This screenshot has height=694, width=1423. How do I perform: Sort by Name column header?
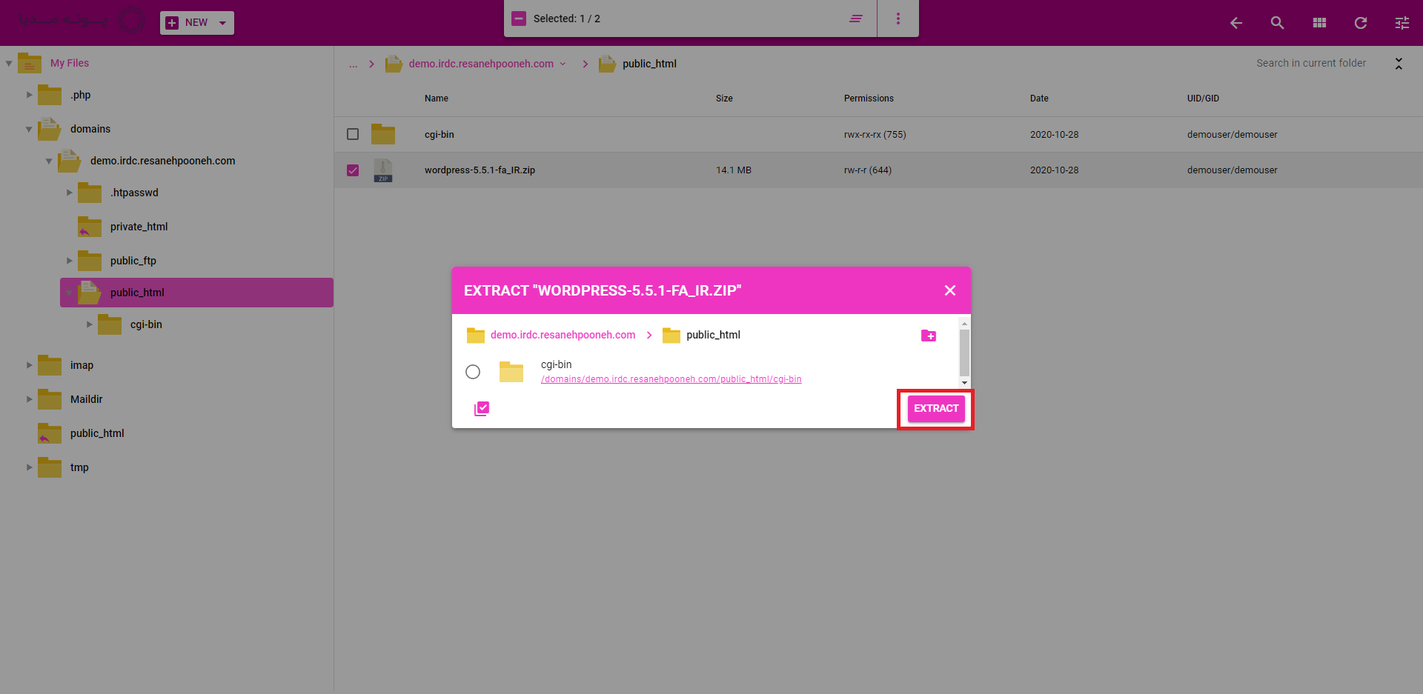437,99
